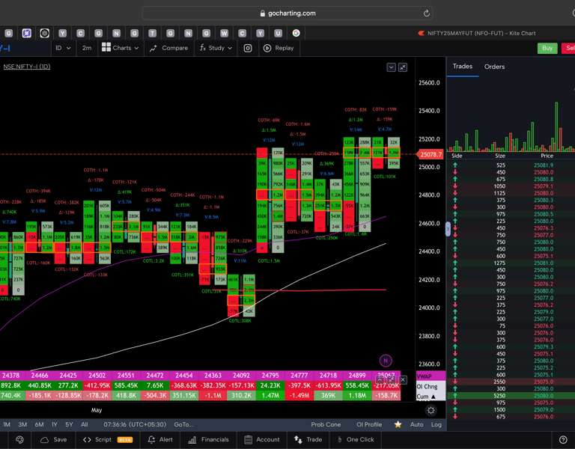Switch to the Orders tab
This screenshot has width=575, height=449.
(494, 67)
